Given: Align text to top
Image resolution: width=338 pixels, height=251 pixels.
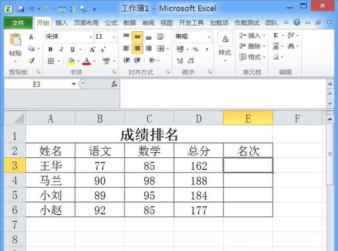Looking at the screenshot, I should click(126, 36).
